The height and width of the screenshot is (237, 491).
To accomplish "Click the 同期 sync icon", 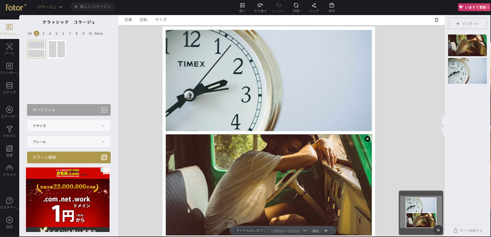I will 296,7.
